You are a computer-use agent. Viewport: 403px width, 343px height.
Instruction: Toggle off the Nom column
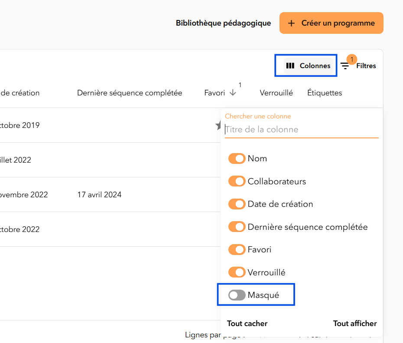(x=237, y=159)
